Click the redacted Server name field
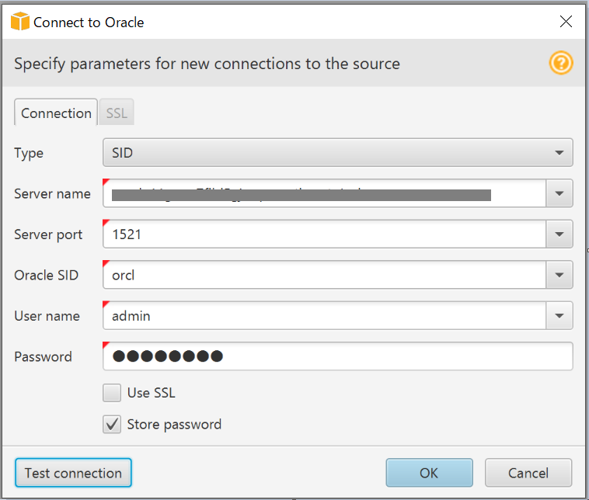The width and height of the screenshot is (589, 500). (x=324, y=193)
